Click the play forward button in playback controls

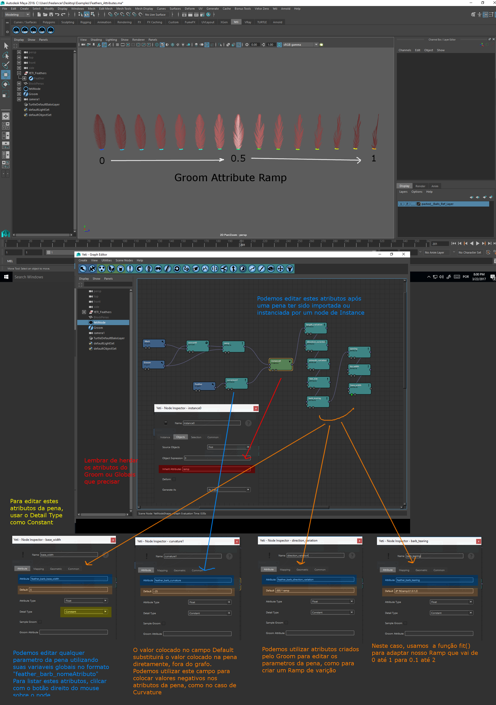(x=477, y=244)
